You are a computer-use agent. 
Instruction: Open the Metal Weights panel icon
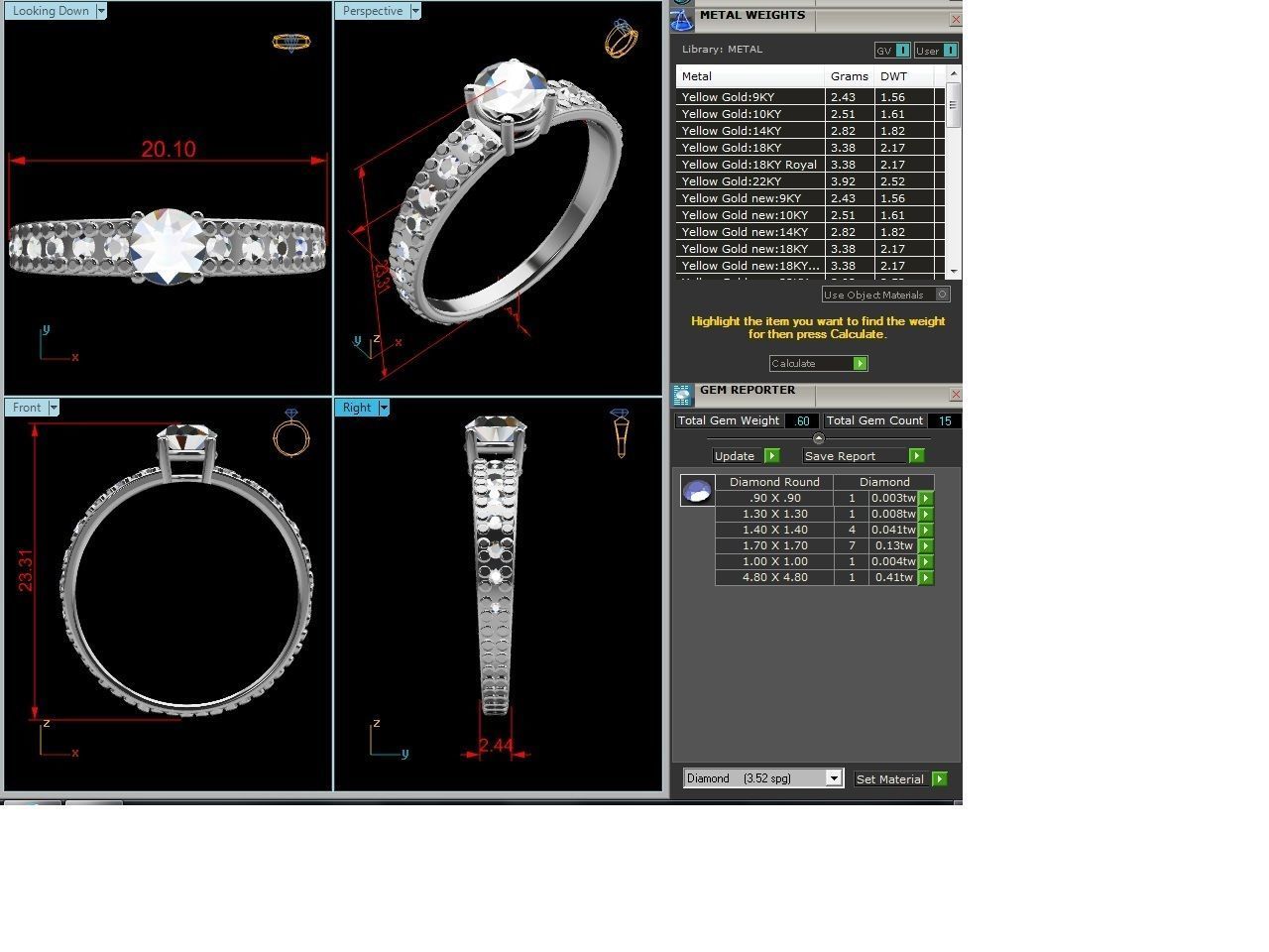coord(682,19)
